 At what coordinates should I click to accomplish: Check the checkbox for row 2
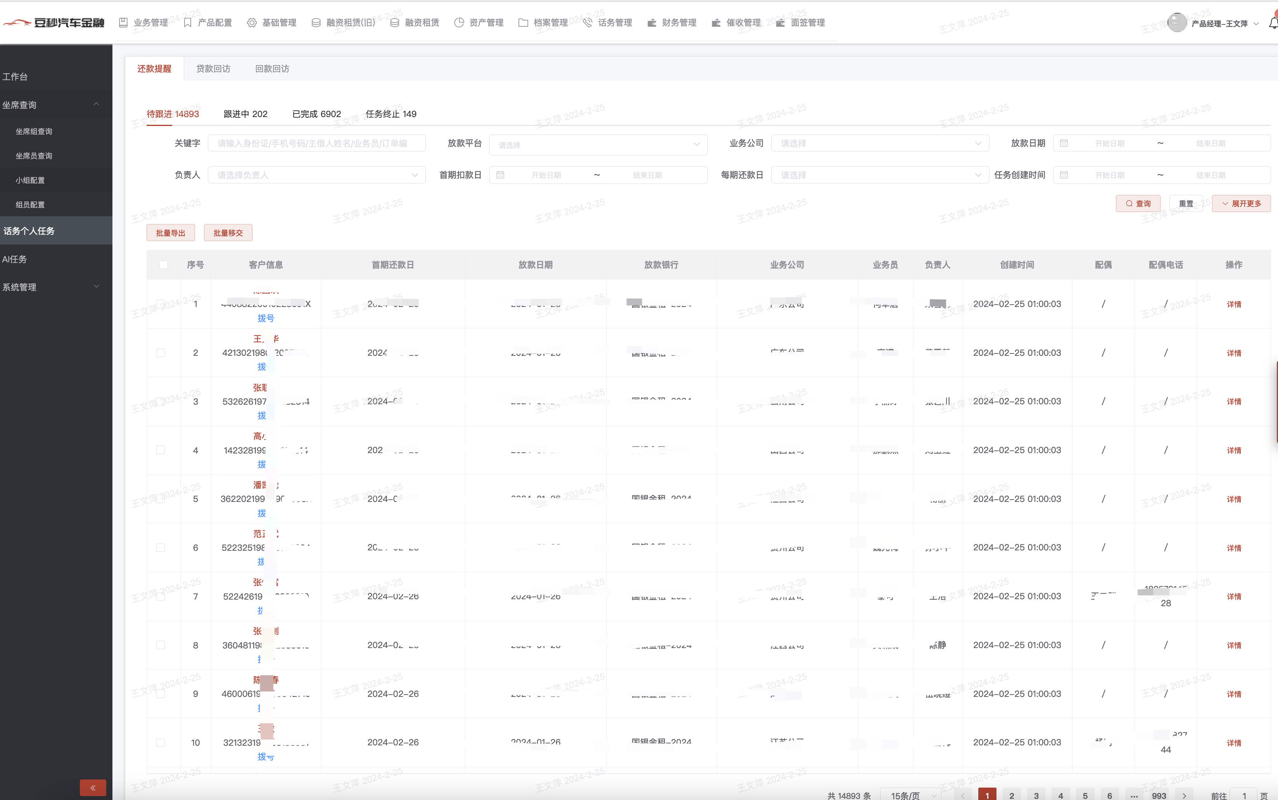(161, 353)
